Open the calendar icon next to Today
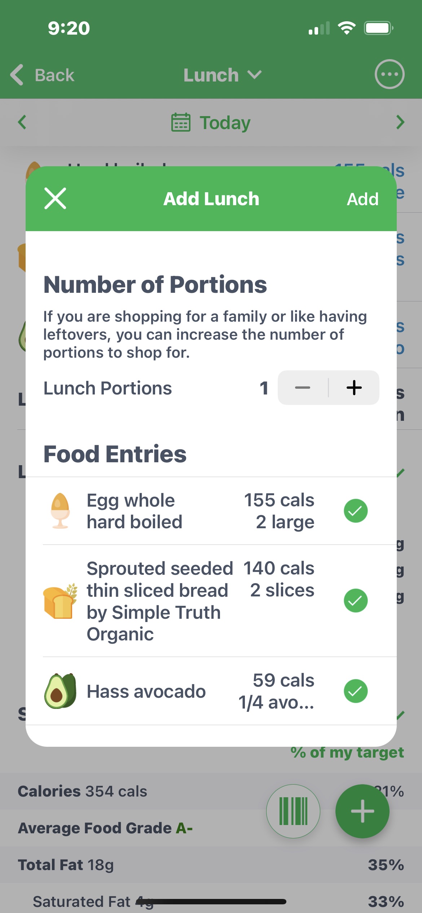422x913 pixels. 181,122
